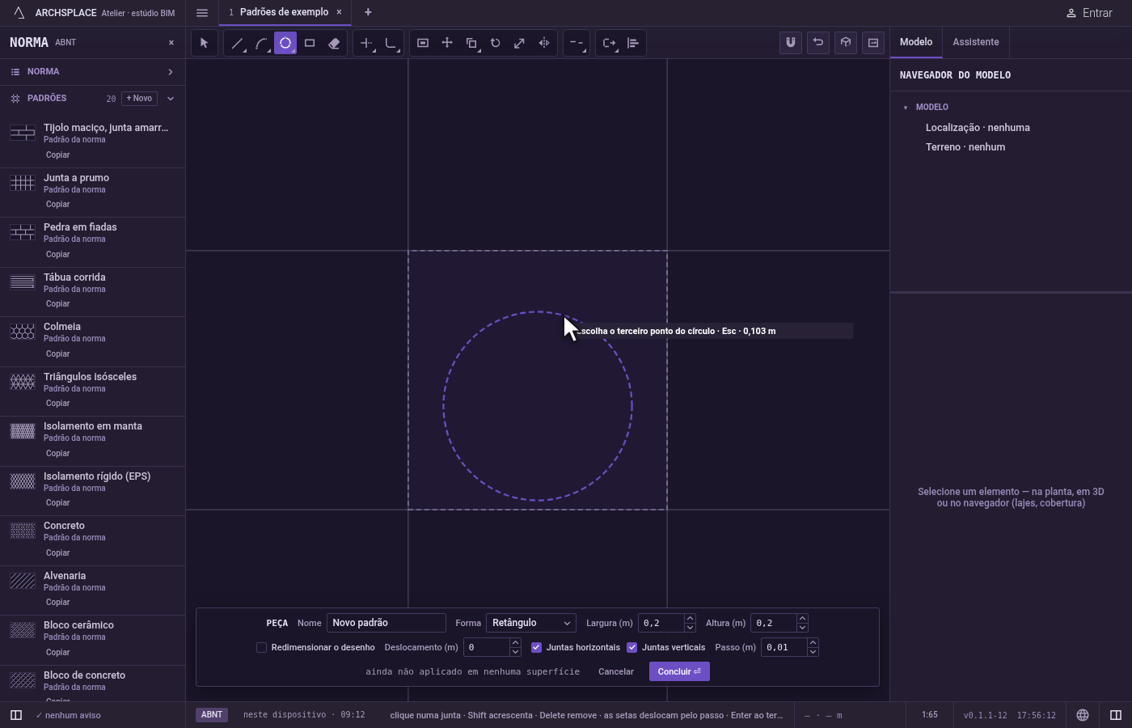Pick the rectangle drawing tool

click(x=310, y=43)
